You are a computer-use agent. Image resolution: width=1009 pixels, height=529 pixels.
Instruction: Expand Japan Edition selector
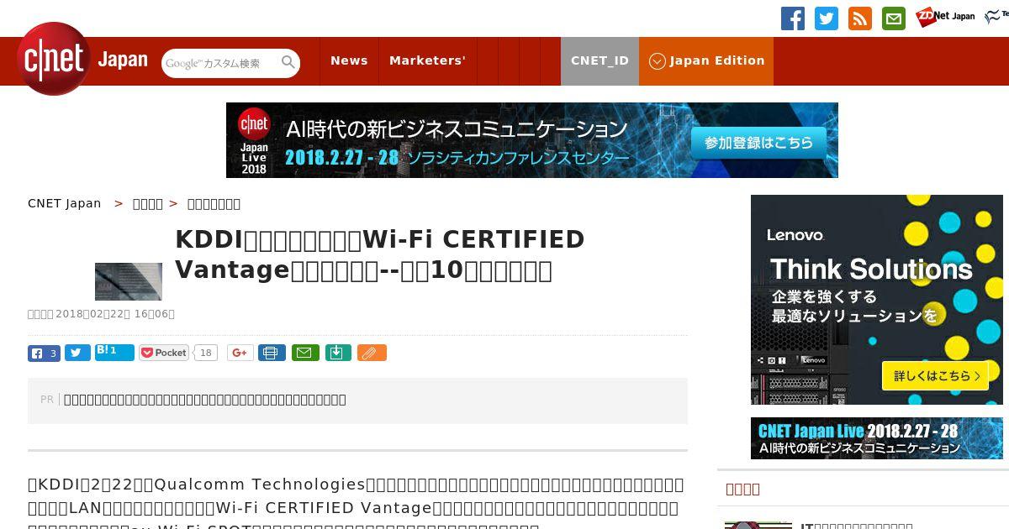[706, 60]
